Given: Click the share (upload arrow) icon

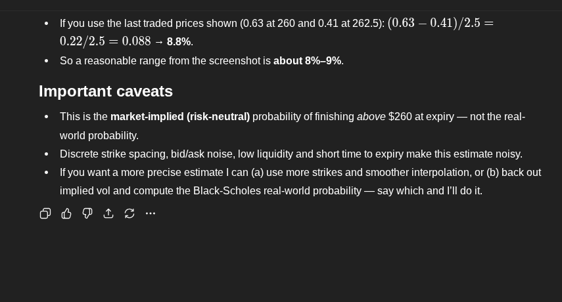Looking at the screenshot, I should 108,213.
